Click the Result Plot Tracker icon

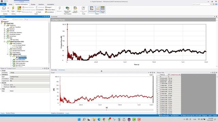point(67,8)
